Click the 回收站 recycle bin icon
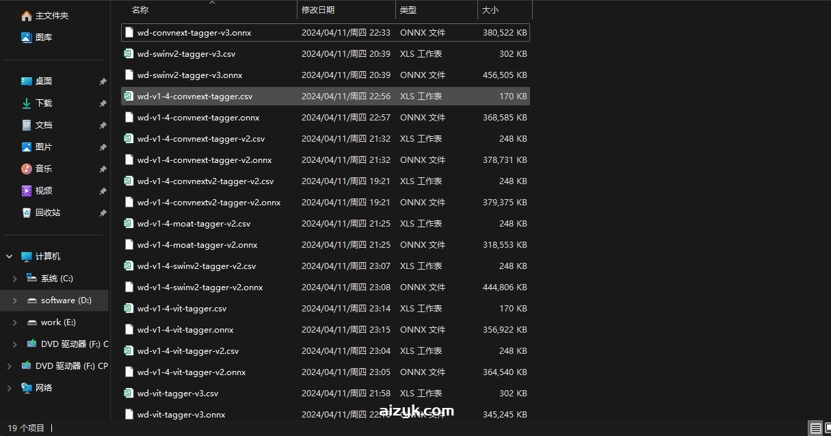 tap(27, 213)
